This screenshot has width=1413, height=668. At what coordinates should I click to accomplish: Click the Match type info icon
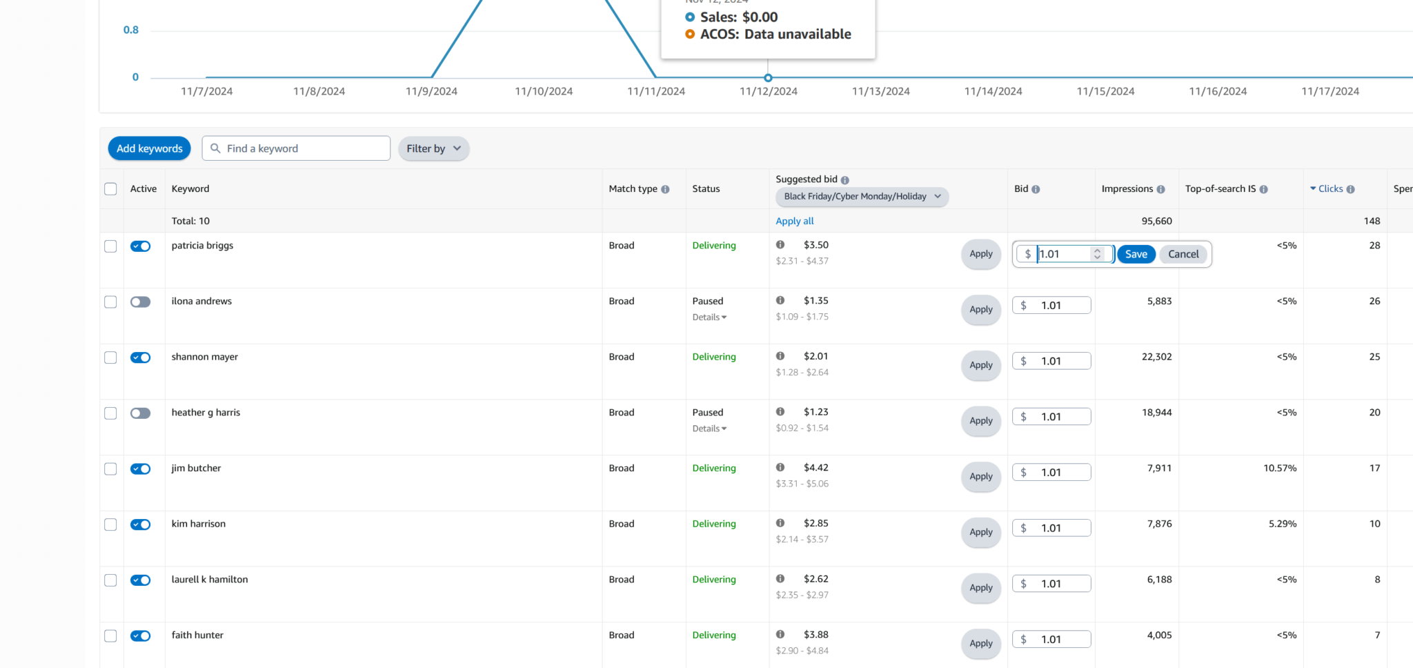tap(665, 189)
